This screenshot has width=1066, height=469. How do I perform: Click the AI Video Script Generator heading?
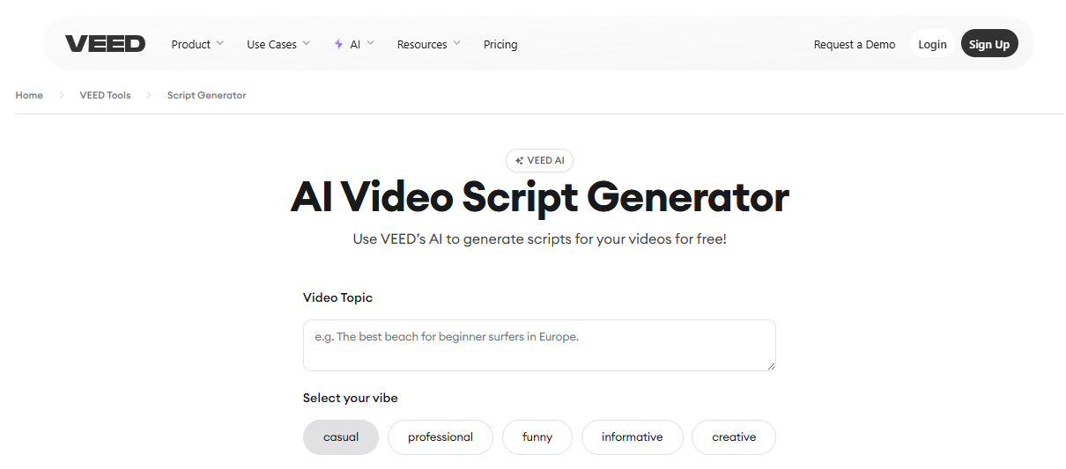[x=539, y=197]
